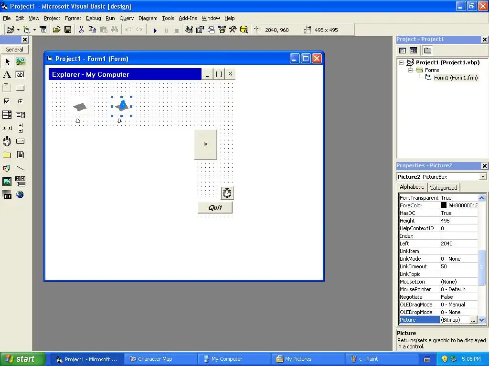The height and width of the screenshot is (366, 489).
Task: Collapse the Forms folder node
Action: click(410, 70)
